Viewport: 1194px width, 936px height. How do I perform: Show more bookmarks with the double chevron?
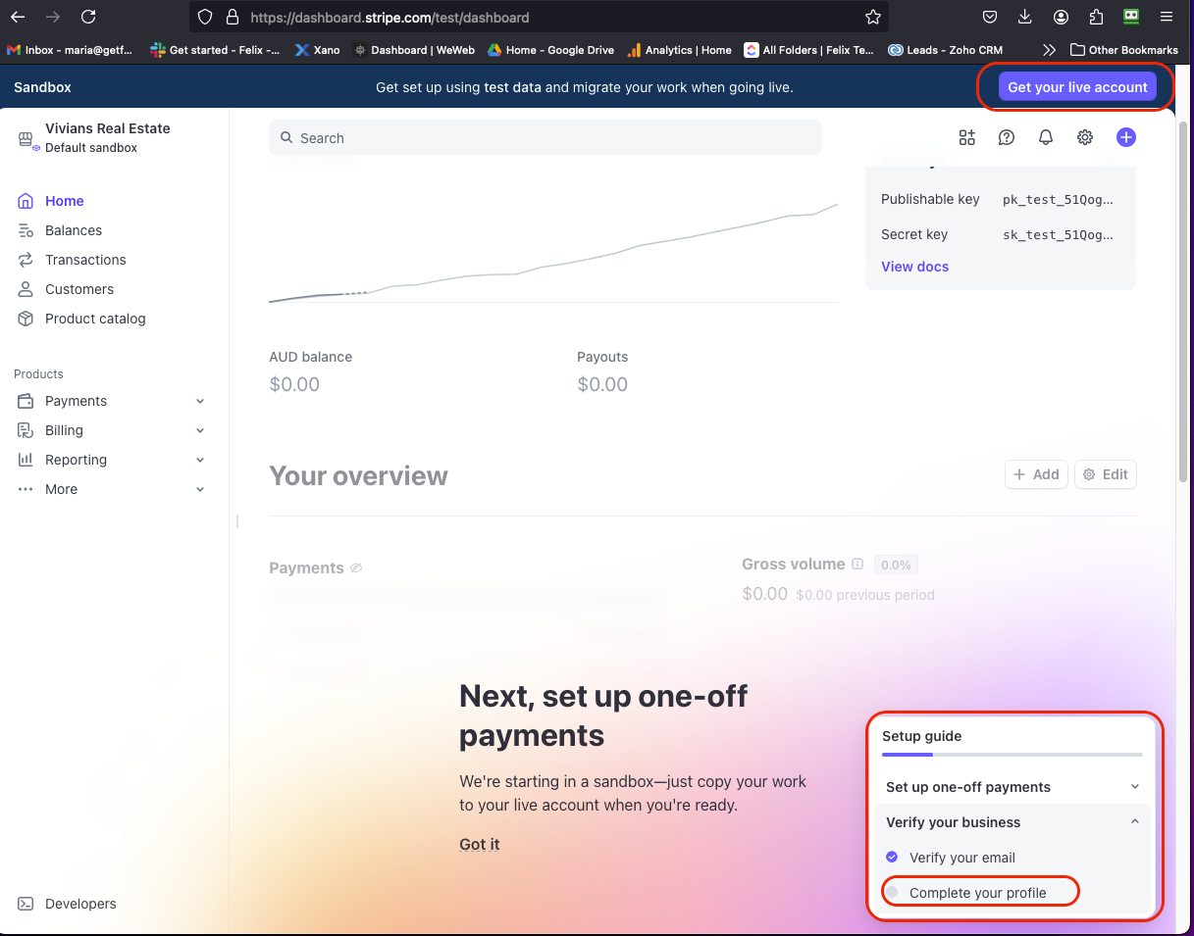1049,50
